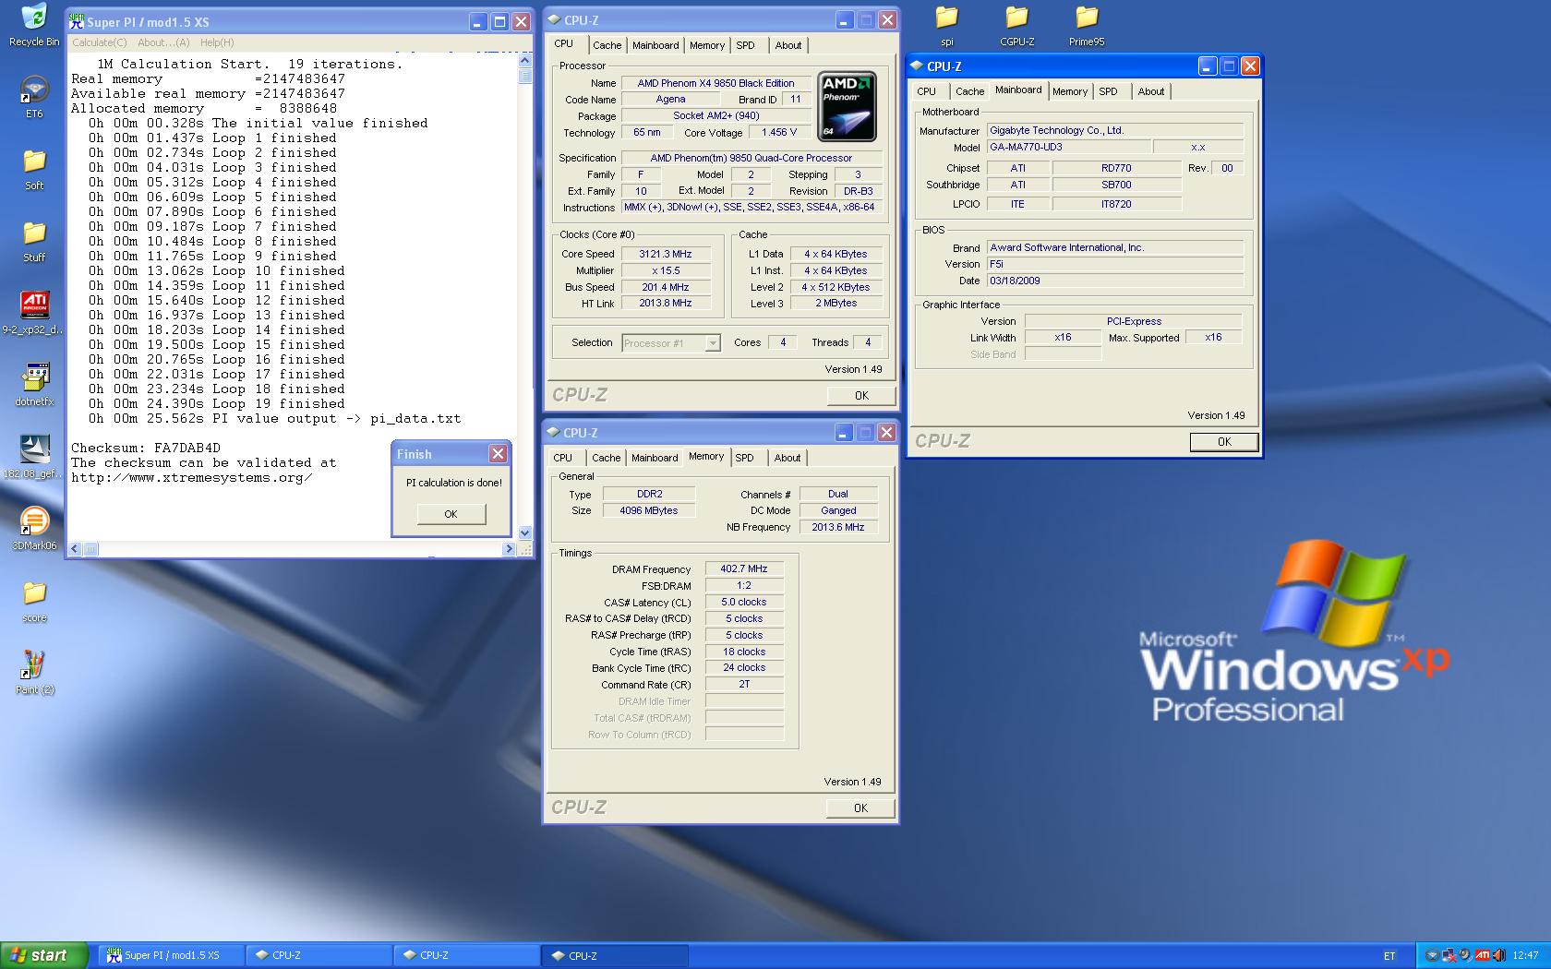Image resolution: width=1551 pixels, height=969 pixels.
Task: Open the Recycle Bin desktop icon
Action: [34, 25]
